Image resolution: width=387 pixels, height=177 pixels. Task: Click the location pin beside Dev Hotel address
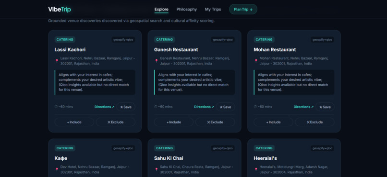(57, 169)
